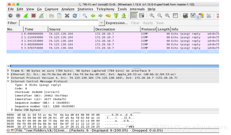This screenshot has height=135, width=231.
Task: Open the Go menu
Action: click(39, 9)
